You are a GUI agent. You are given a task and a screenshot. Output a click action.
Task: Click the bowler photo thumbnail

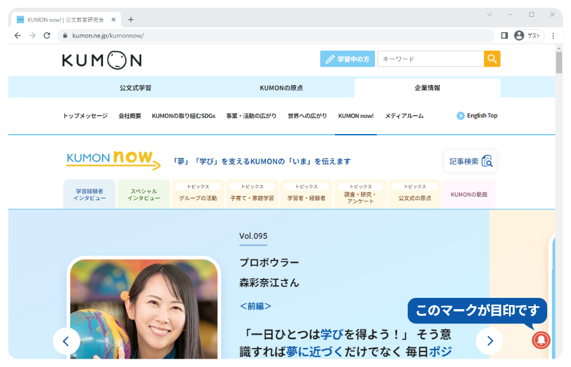144,309
